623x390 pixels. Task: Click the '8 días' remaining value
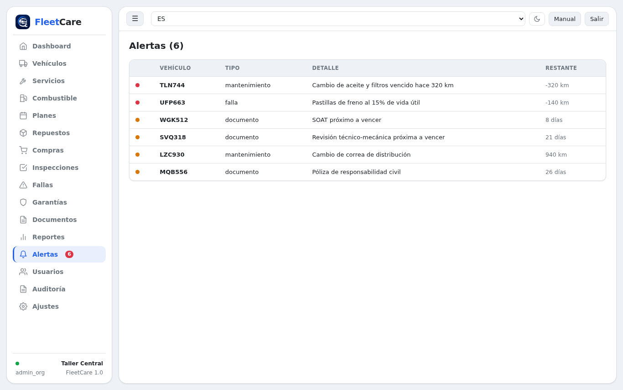554,120
